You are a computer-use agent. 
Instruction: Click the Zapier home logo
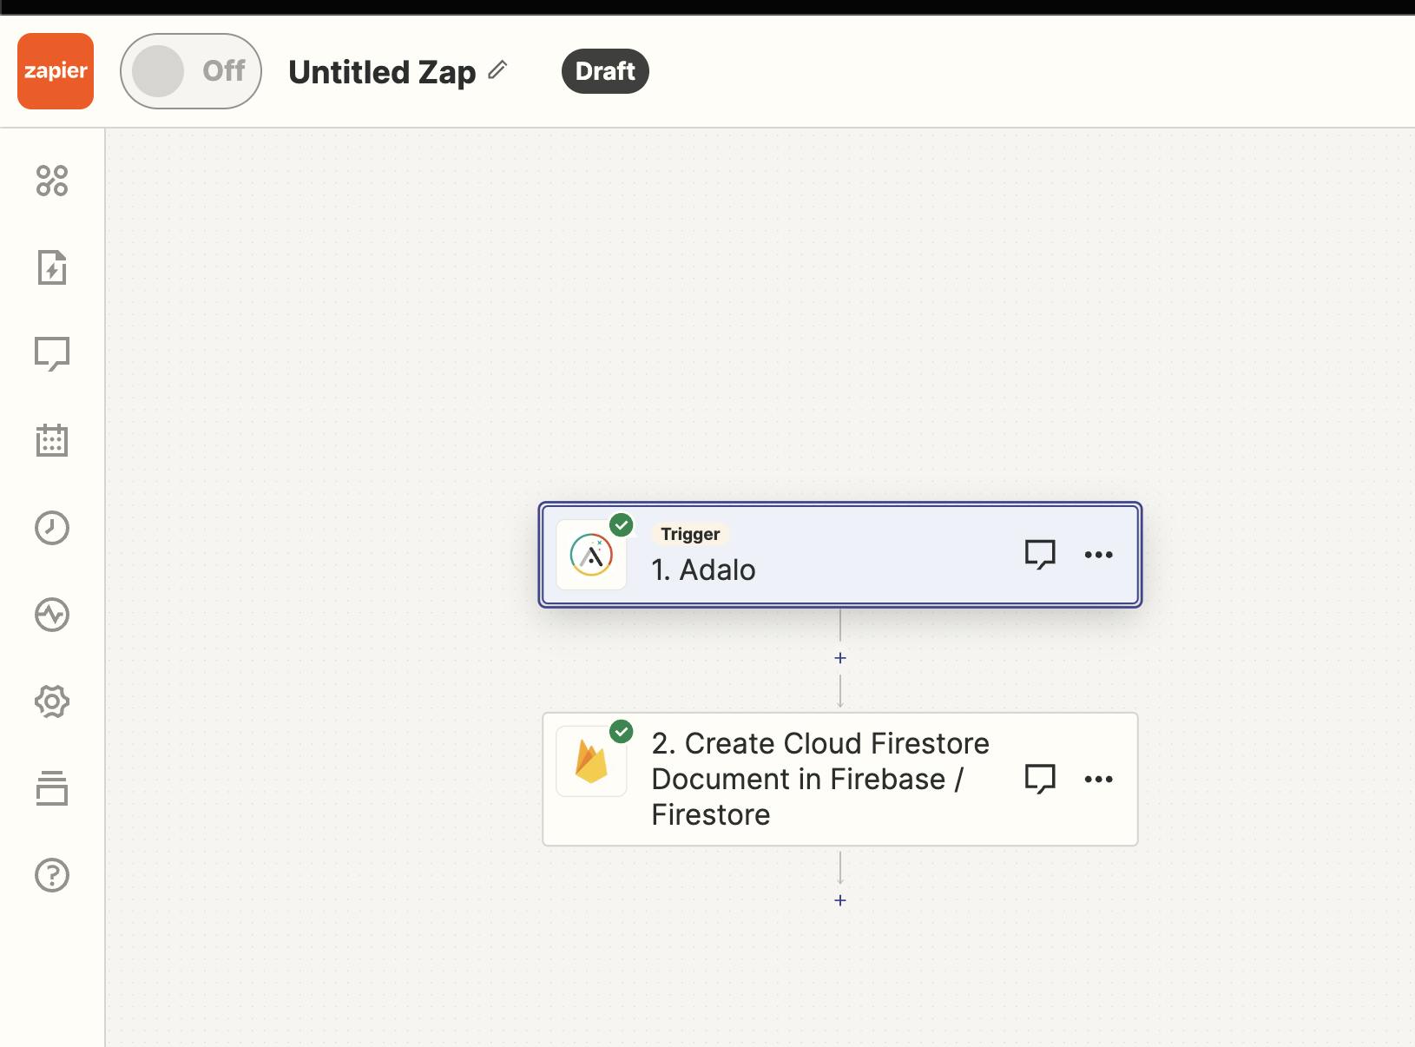(x=56, y=71)
